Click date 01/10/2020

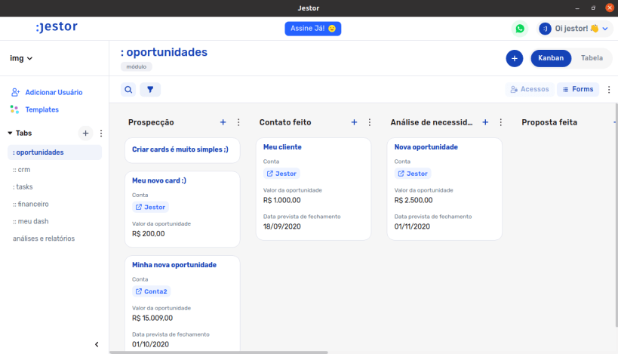(x=151, y=344)
